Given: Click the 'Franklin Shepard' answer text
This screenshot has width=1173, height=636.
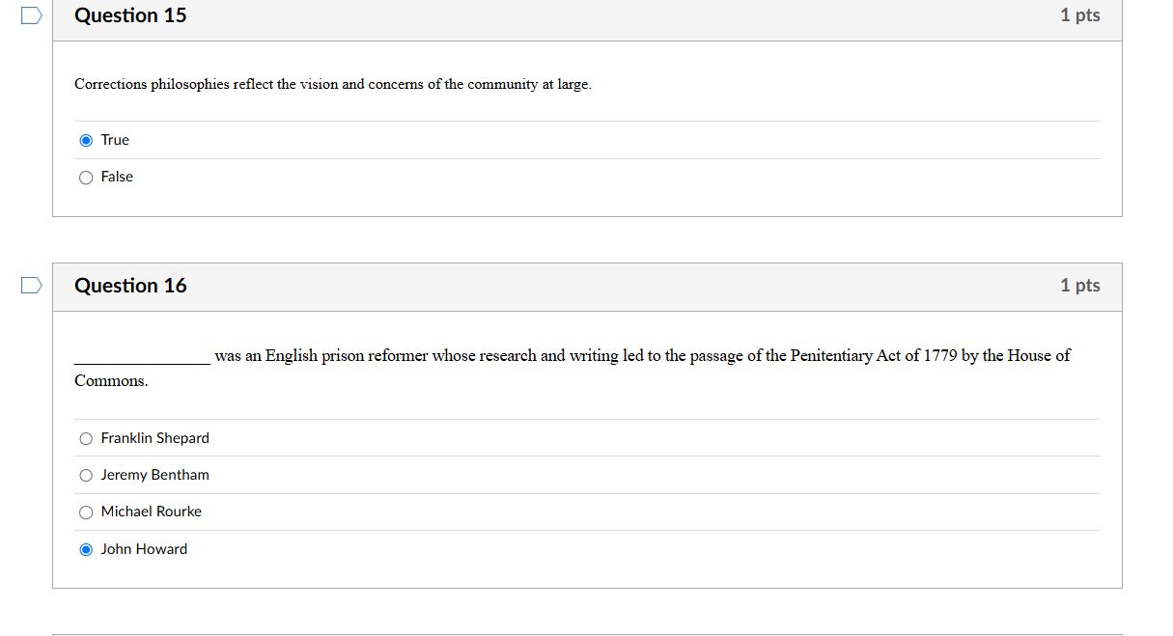Looking at the screenshot, I should pos(154,438).
